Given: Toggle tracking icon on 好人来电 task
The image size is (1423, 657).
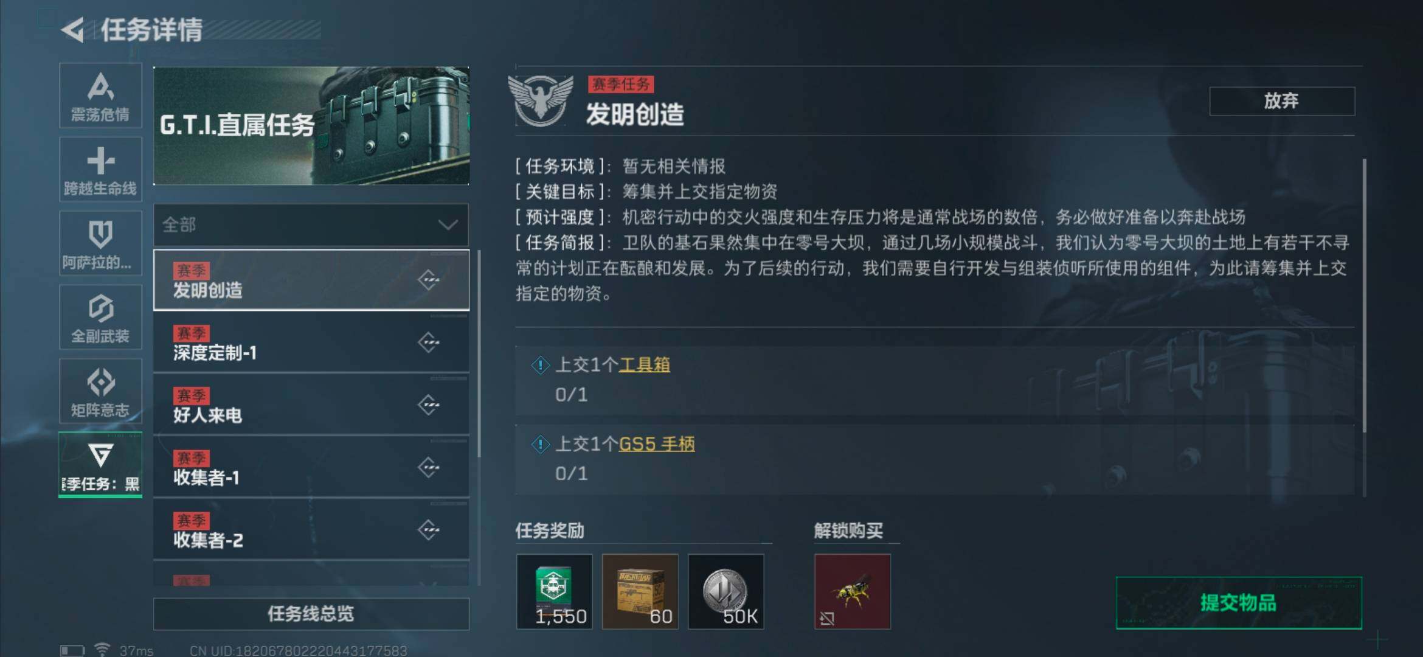Looking at the screenshot, I should [x=429, y=405].
